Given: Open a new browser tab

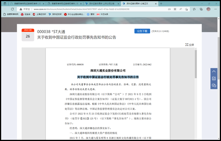Looking at the screenshot, I should pyautogui.click(x=161, y=4).
